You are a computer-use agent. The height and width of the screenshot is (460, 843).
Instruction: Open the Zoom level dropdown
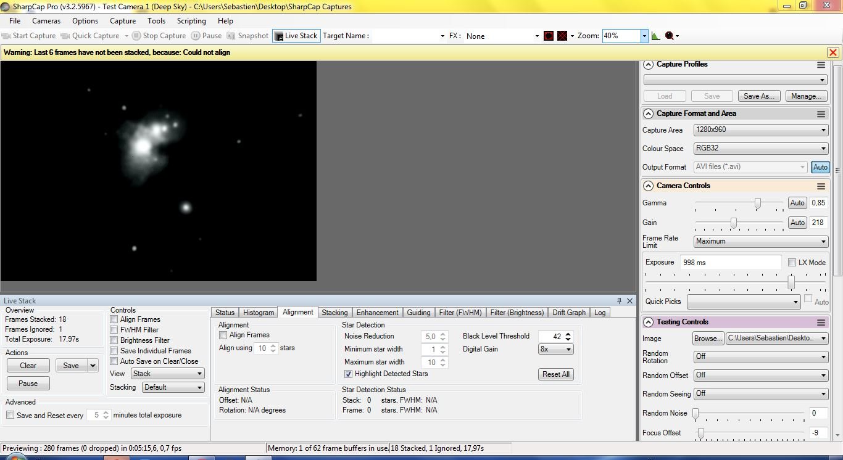pyautogui.click(x=644, y=36)
